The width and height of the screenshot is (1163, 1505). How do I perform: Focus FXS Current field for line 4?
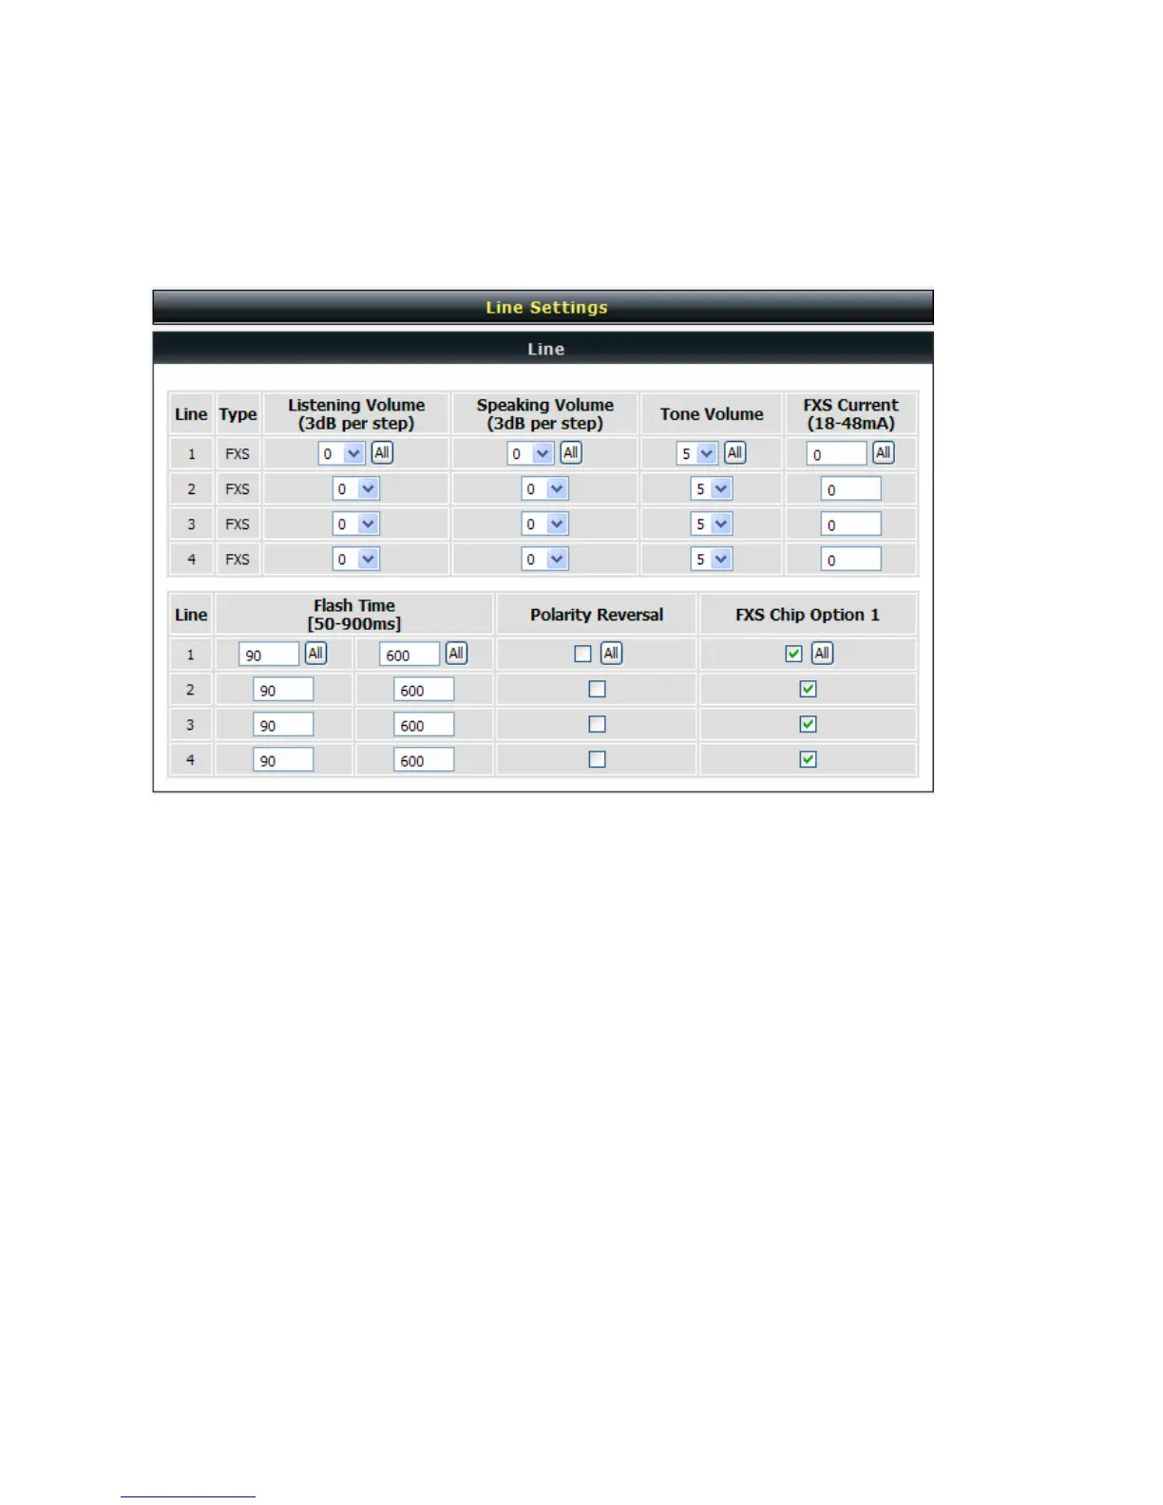pos(851,560)
